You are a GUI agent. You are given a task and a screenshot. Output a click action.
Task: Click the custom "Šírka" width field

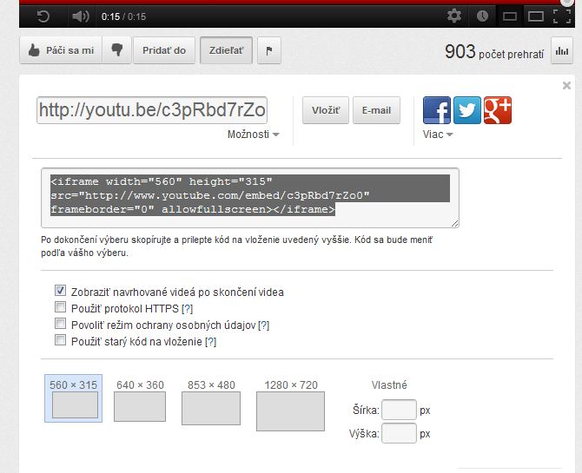(399, 410)
